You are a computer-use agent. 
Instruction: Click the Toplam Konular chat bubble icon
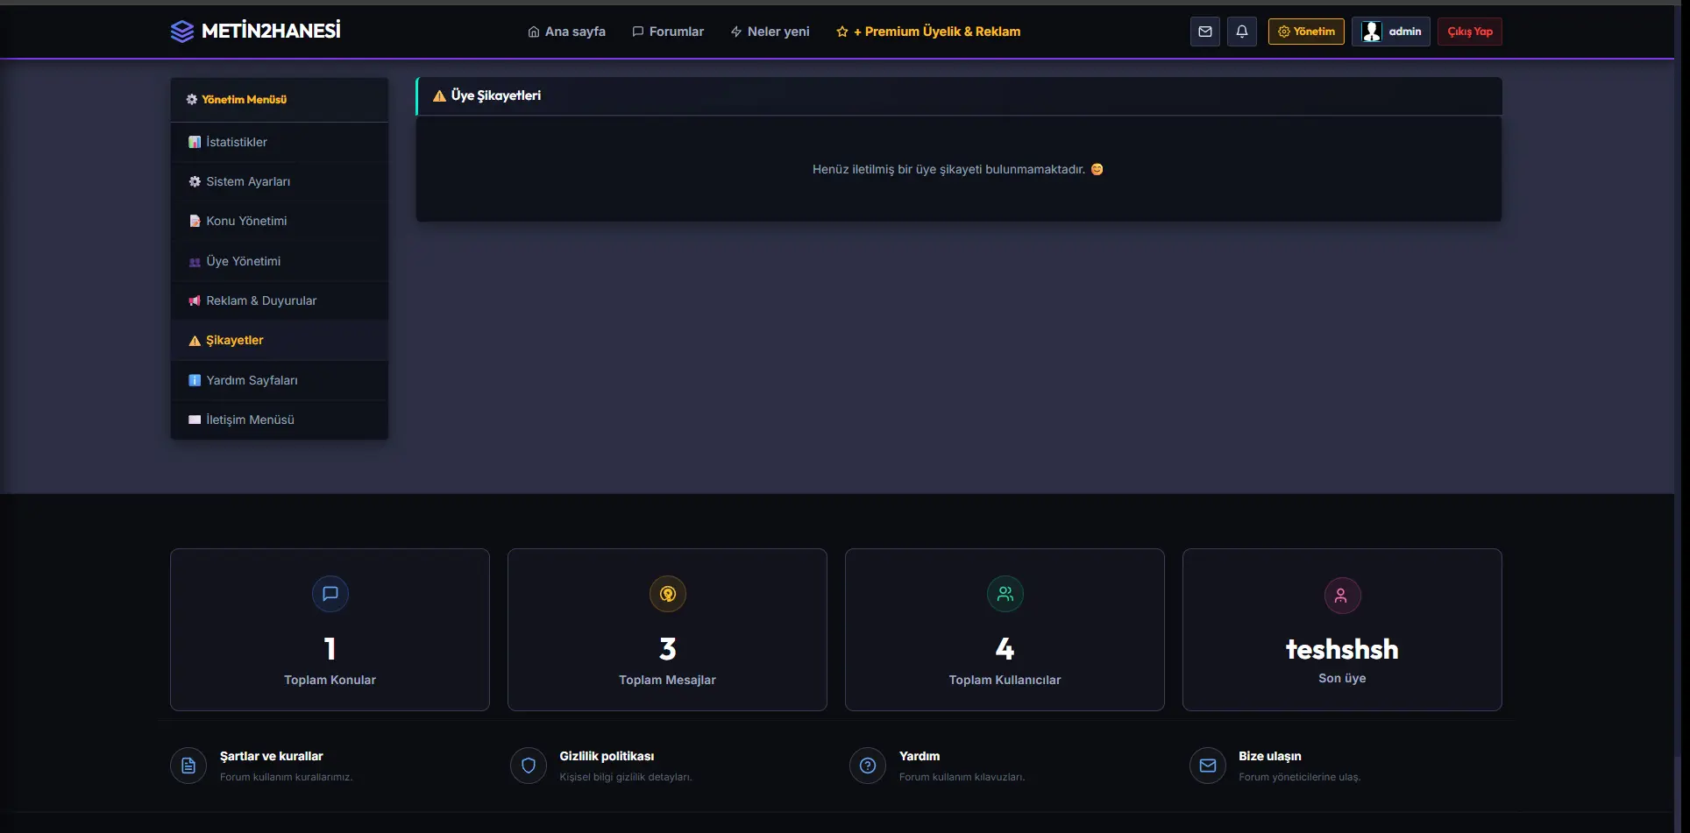pos(330,594)
